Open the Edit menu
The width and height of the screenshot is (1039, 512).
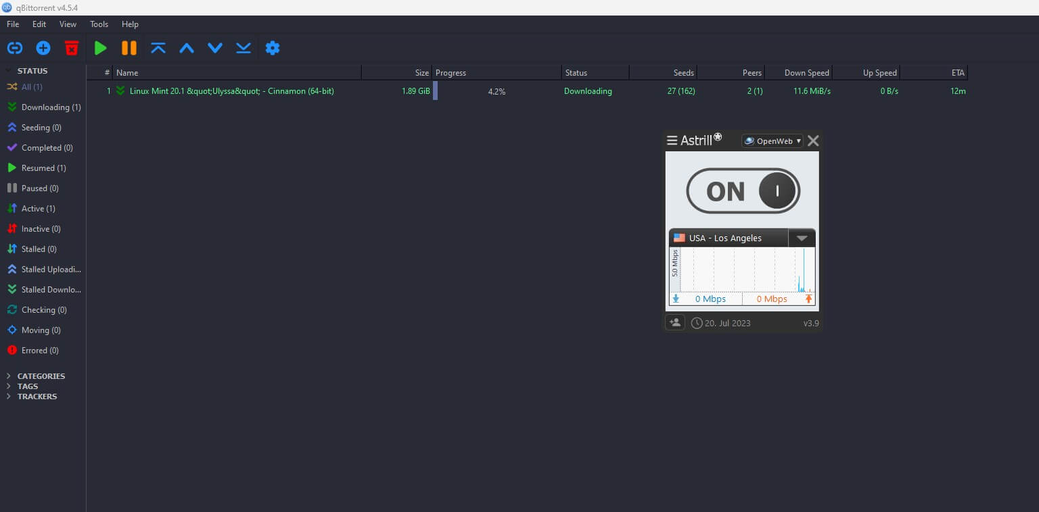click(39, 24)
